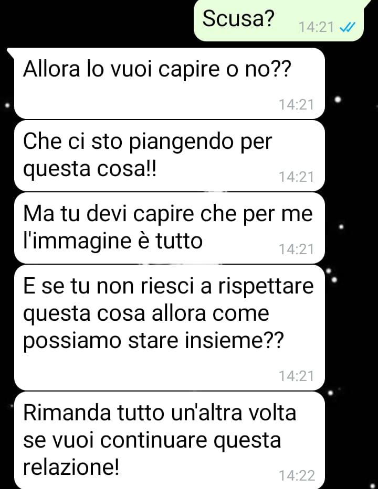Tap the message 'Ma tu devi capire che per me'
Image resolution: width=378 pixels, height=489 pixels.
pyautogui.click(x=170, y=228)
